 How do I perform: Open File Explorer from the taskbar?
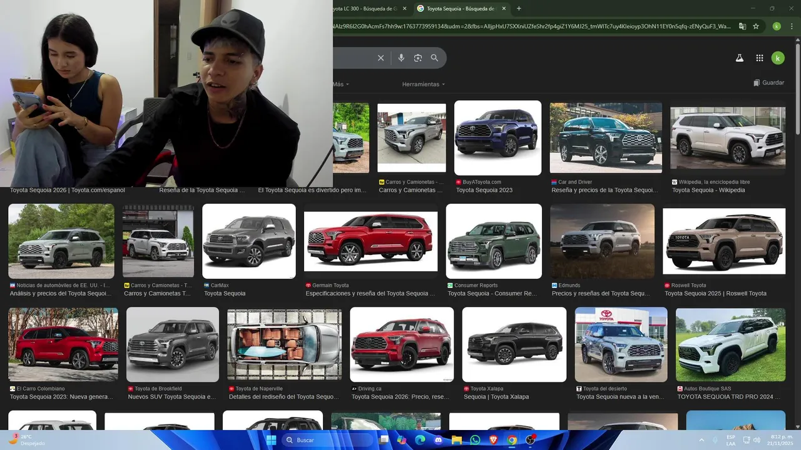tap(457, 440)
